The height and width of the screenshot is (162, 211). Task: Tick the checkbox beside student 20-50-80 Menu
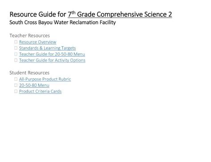16,85
